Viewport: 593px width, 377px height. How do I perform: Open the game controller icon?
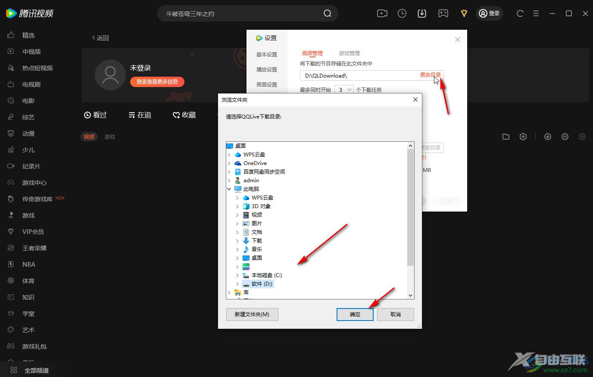tap(443, 13)
